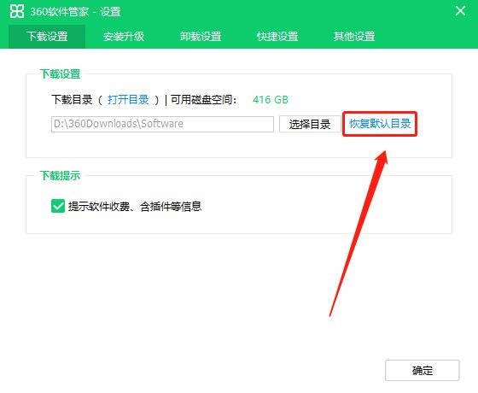The image size is (478, 393).
Task: Click the 可用磁盘空间 label
Action: (203, 99)
